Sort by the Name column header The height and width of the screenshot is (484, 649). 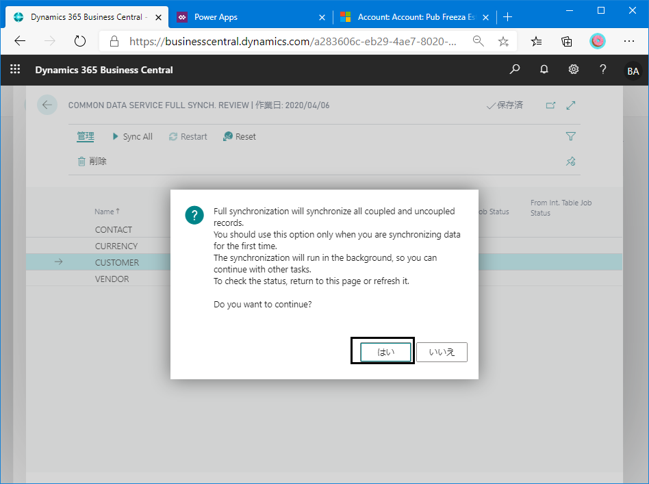[107, 212]
